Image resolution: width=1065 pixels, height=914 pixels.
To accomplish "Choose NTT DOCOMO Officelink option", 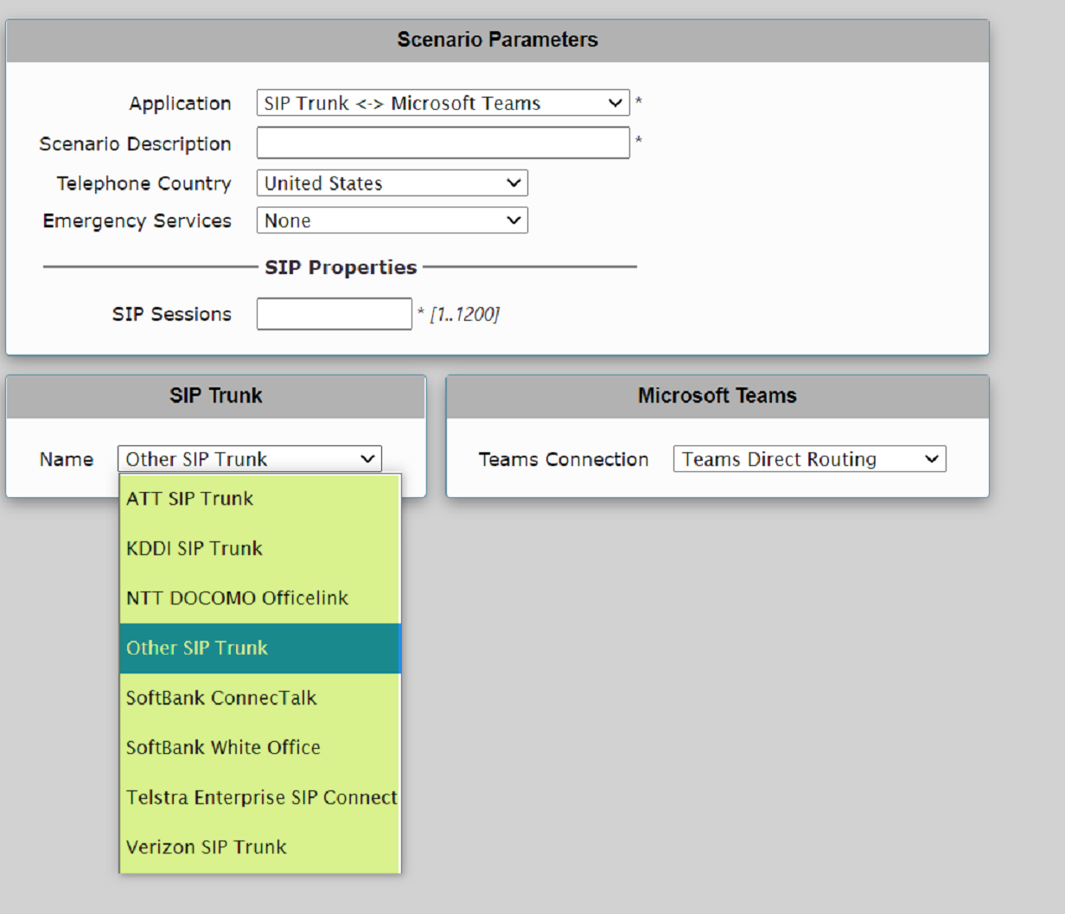I will click(260, 598).
